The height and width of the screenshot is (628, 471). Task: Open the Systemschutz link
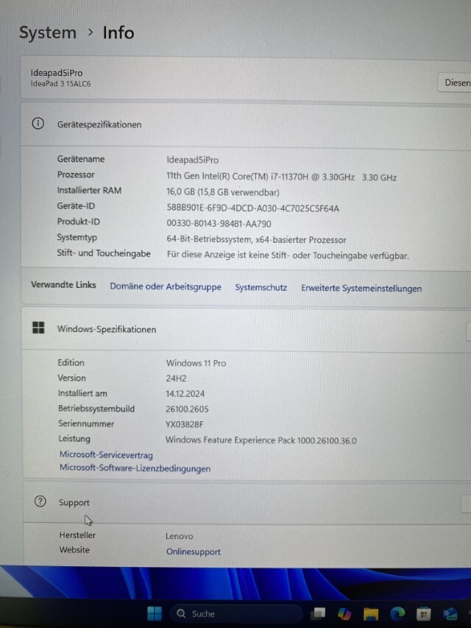coord(261,288)
